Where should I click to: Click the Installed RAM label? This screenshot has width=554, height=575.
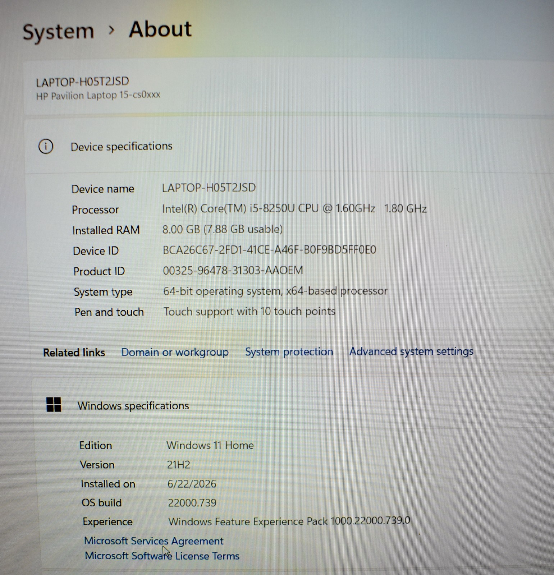(106, 230)
